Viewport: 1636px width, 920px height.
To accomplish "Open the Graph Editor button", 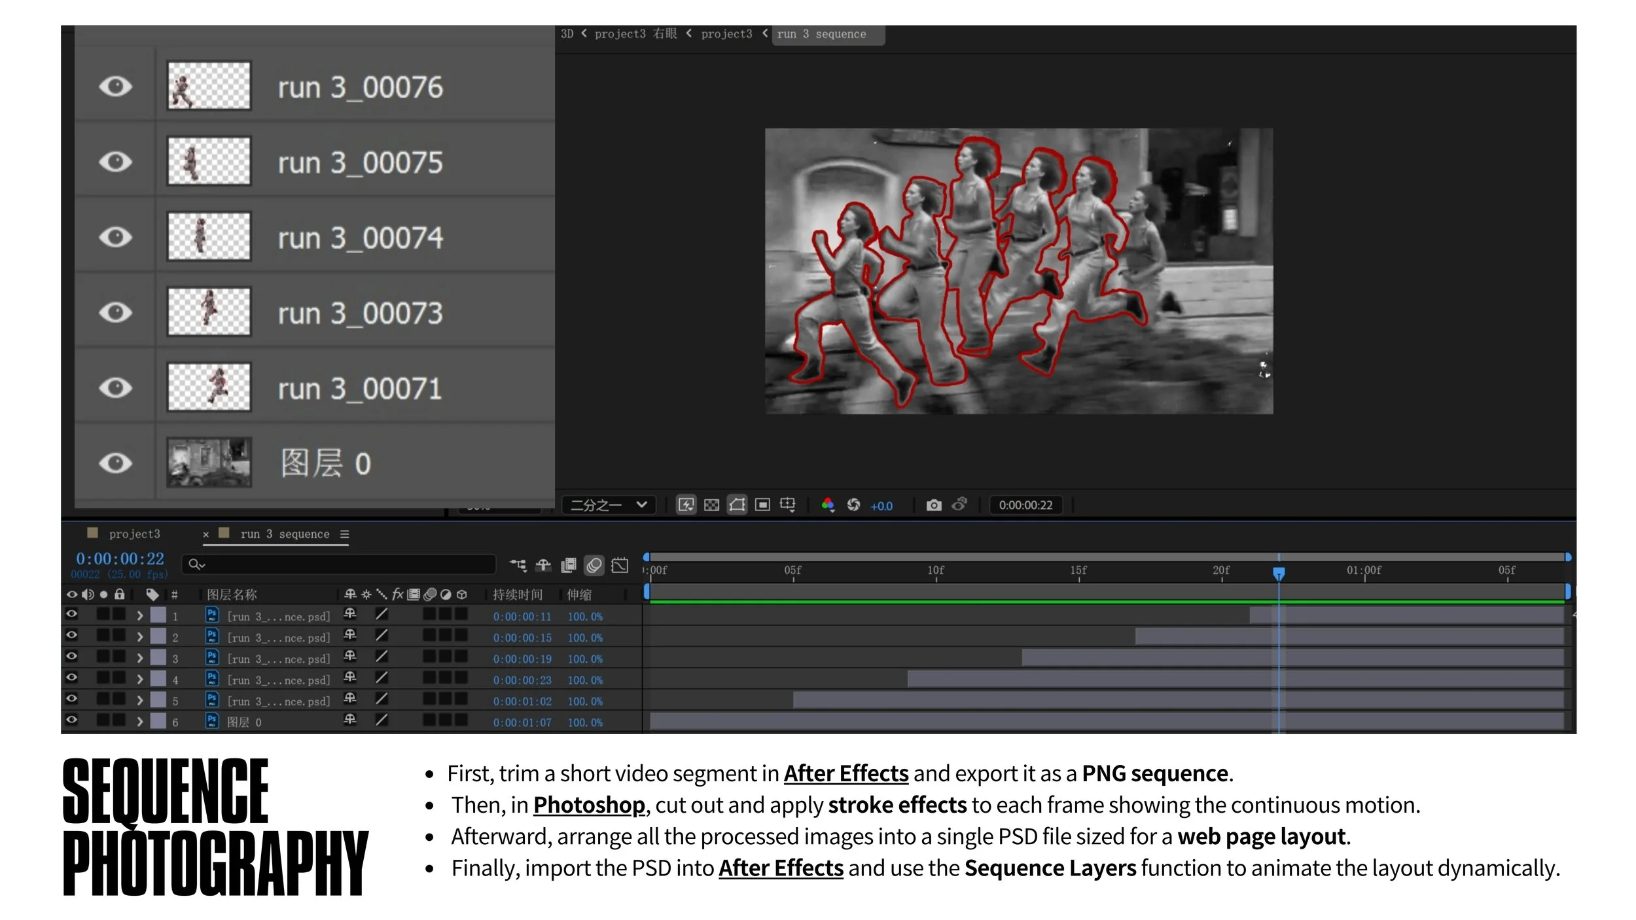I will tap(620, 565).
